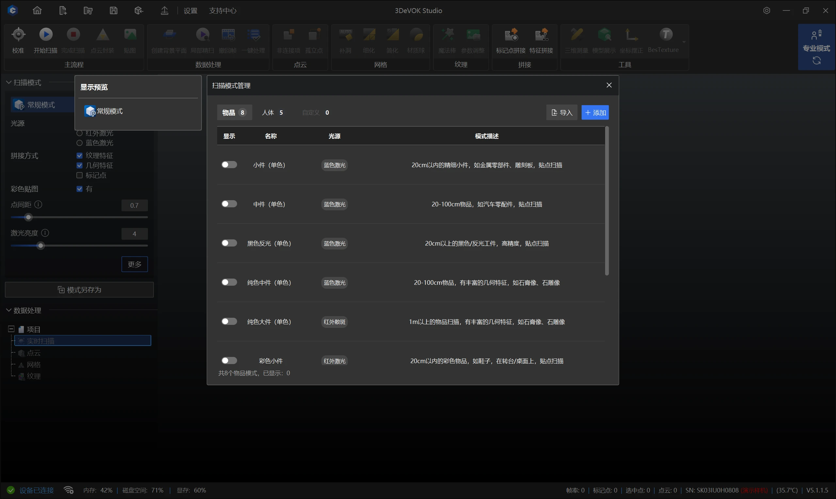Enable display toggle for 彩色小件
The image size is (836, 499).
point(229,361)
